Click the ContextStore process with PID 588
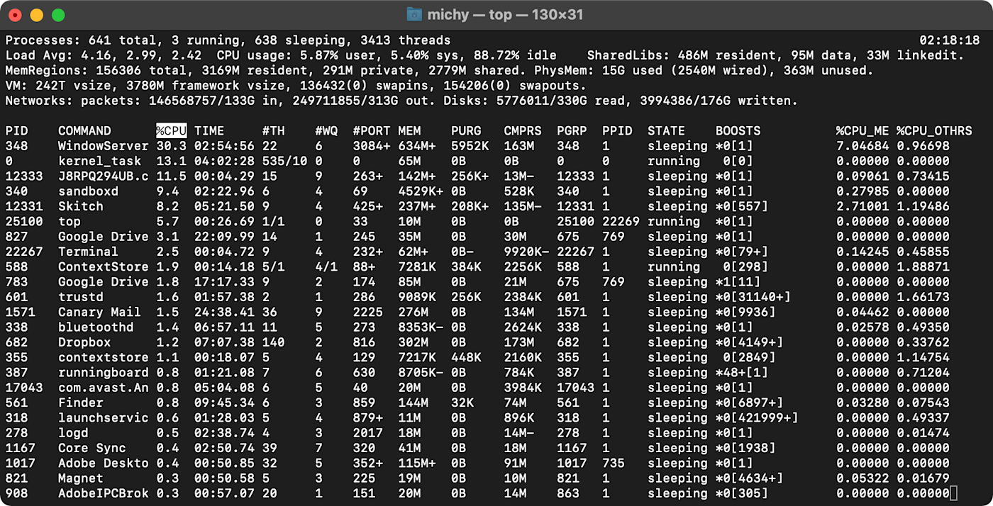 [x=104, y=266]
